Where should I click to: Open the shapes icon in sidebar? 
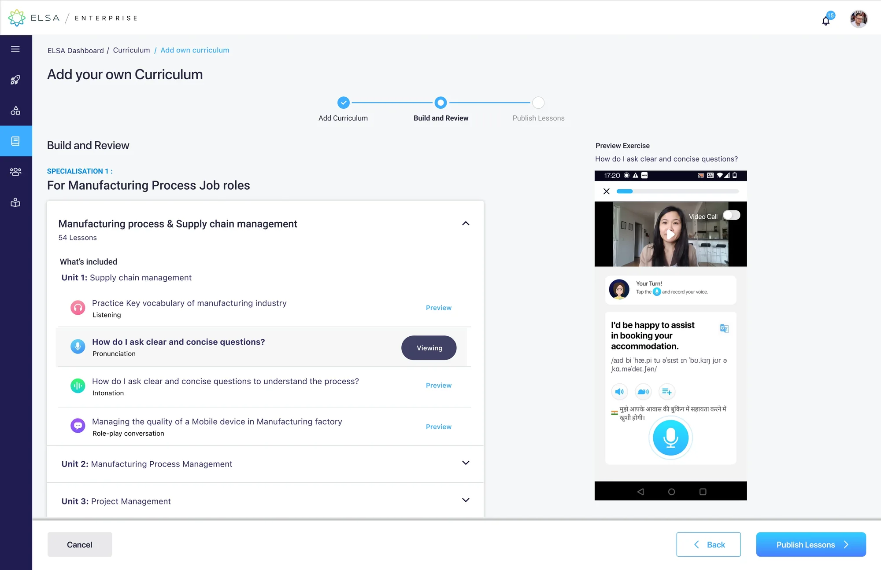[x=15, y=110]
